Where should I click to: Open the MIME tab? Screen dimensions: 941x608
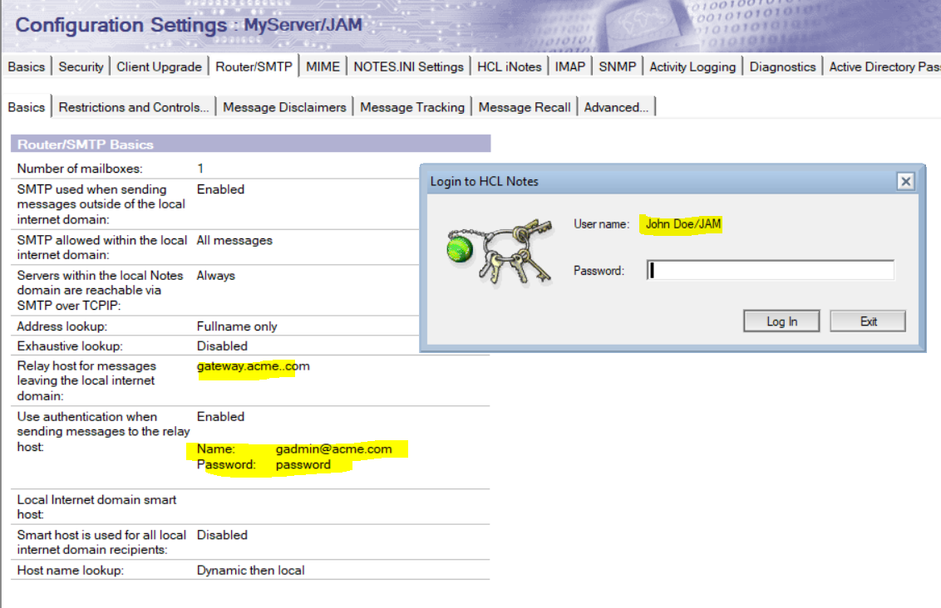click(x=323, y=67)
